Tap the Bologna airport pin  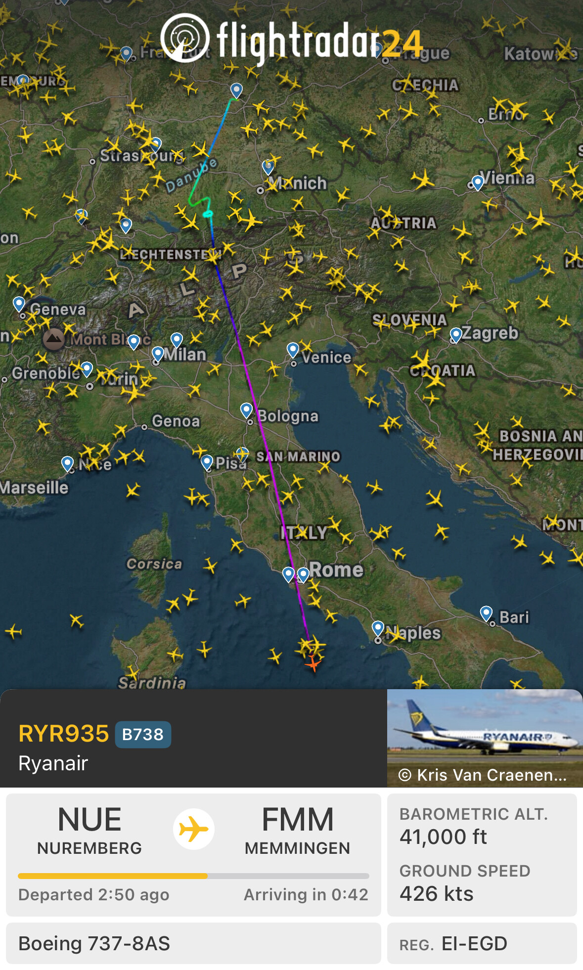(246, 410)
